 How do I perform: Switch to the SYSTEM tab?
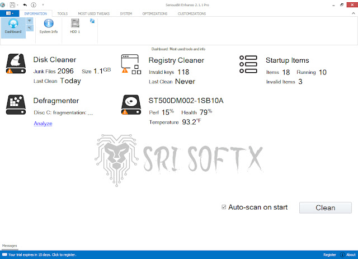tap(126, 13)
